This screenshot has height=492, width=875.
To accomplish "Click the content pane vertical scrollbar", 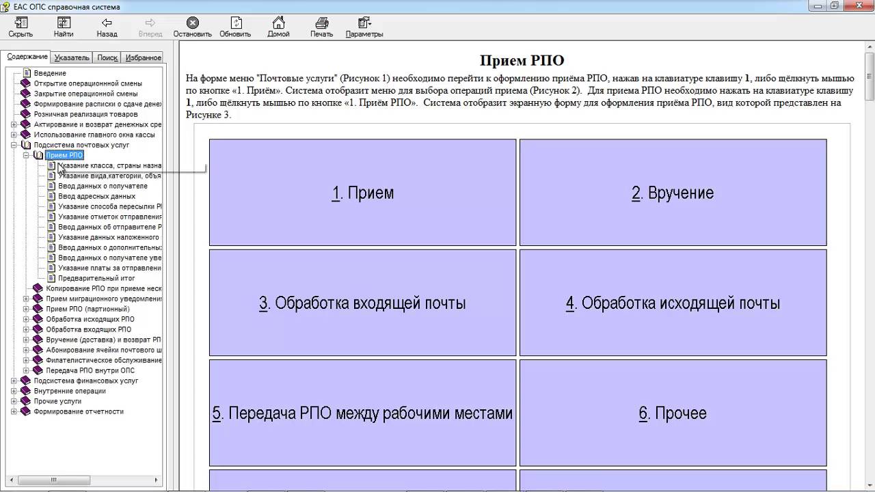I will [x=870, y=266].
